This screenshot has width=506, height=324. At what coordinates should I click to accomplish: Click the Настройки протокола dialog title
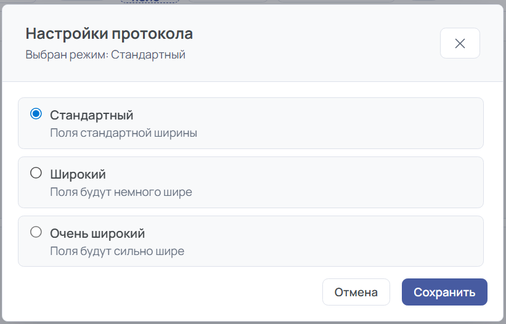pos(109,33)
